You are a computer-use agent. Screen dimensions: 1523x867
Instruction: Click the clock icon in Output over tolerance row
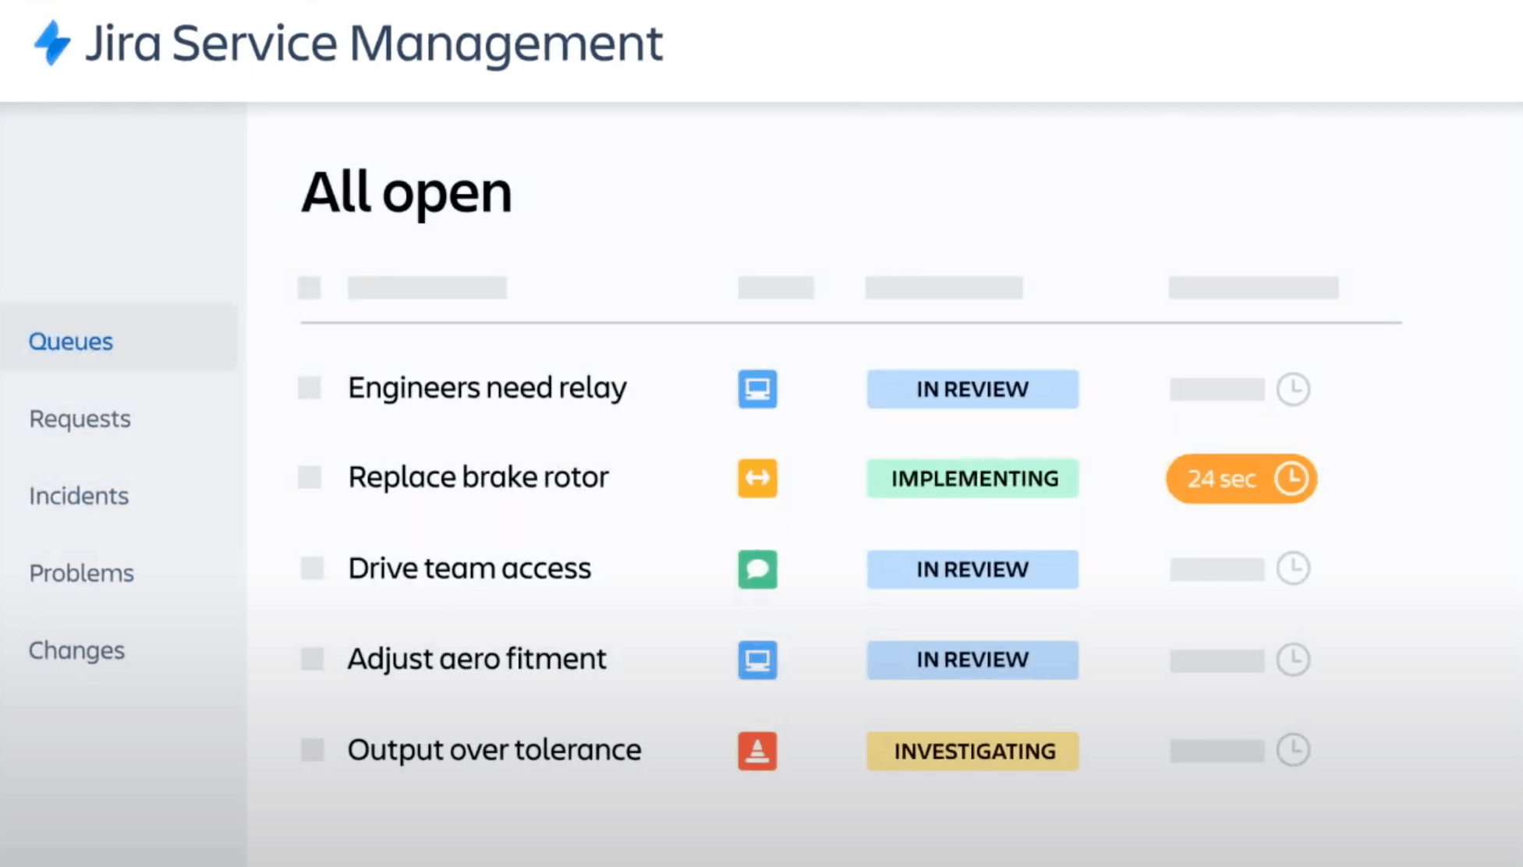click(1292, 750)
